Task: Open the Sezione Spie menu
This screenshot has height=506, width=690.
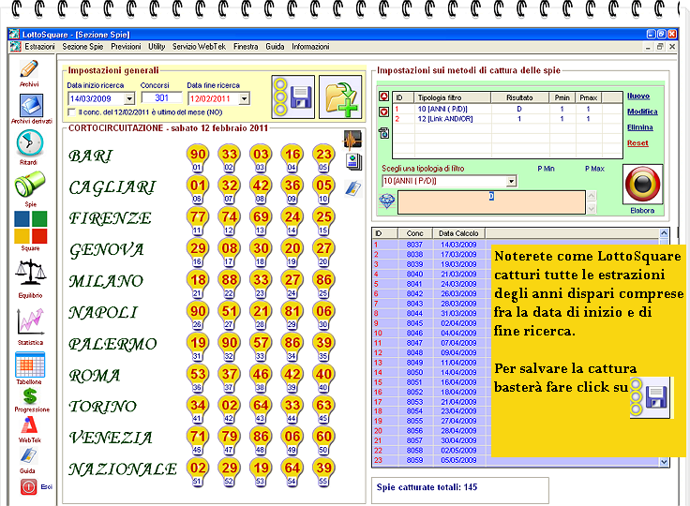Action: 82,47
